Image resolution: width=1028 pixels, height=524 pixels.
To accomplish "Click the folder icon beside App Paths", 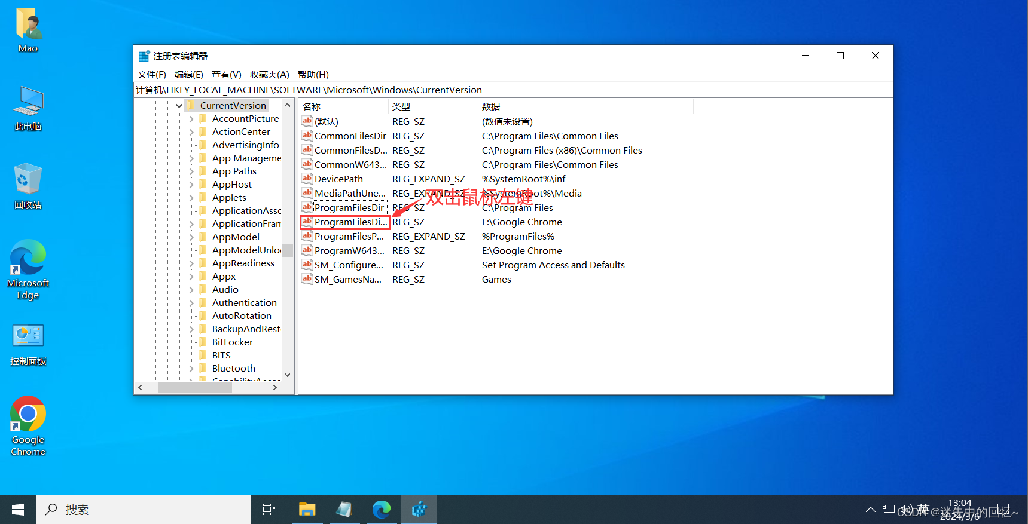I will (x=203, y=171).
